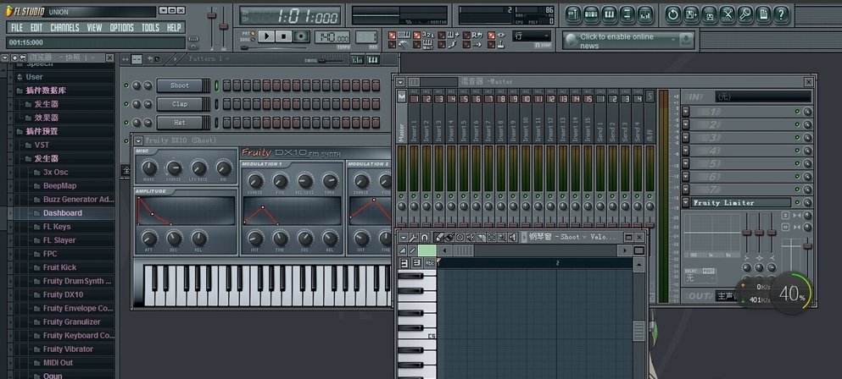Open the mixer window toolbar icon
The width and height of the screenshot is (842, 379).
click(x=645, y=14)
